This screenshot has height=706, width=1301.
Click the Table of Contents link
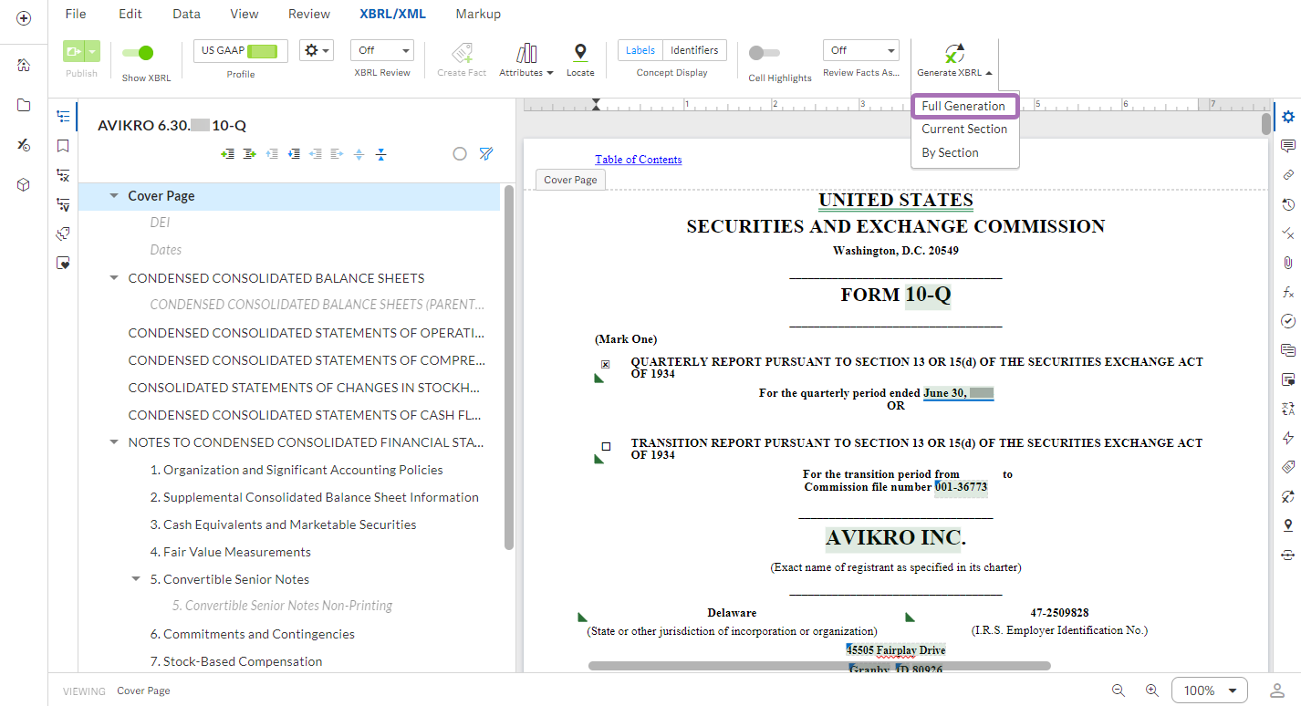click(x=639, y=160)
